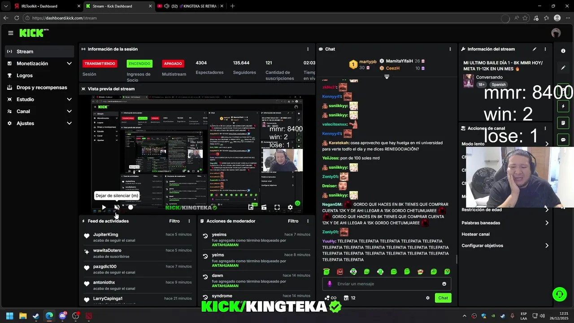
Task: Click the APAGADO multistream badge
Action: point(173,64)
